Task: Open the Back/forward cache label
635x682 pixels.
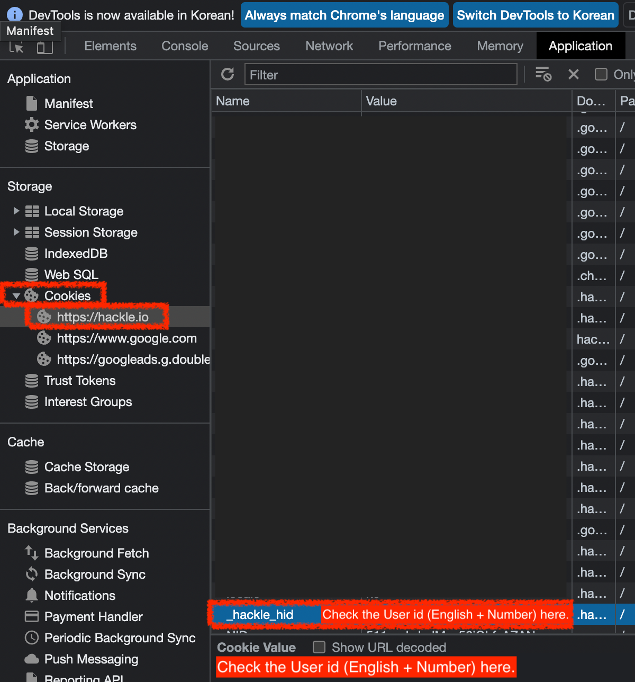Action: pos(102,488)
